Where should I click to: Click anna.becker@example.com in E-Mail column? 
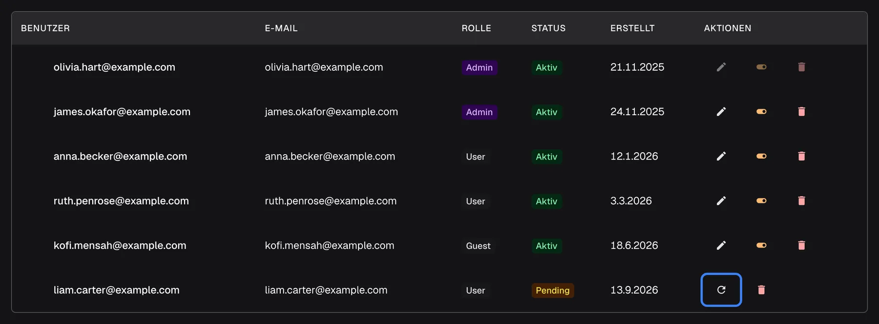(x=330, y=157)
